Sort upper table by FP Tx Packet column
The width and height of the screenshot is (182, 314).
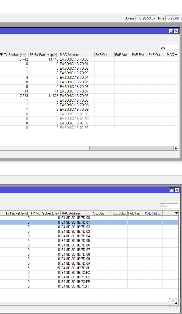(14, 55)
